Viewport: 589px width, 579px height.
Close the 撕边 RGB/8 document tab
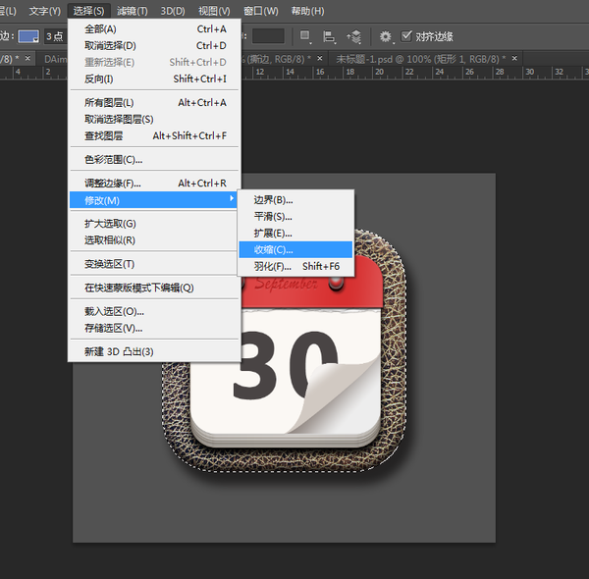[320, 58]
